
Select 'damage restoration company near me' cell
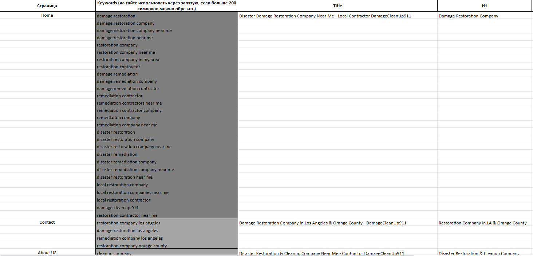(x=167, y=31)
